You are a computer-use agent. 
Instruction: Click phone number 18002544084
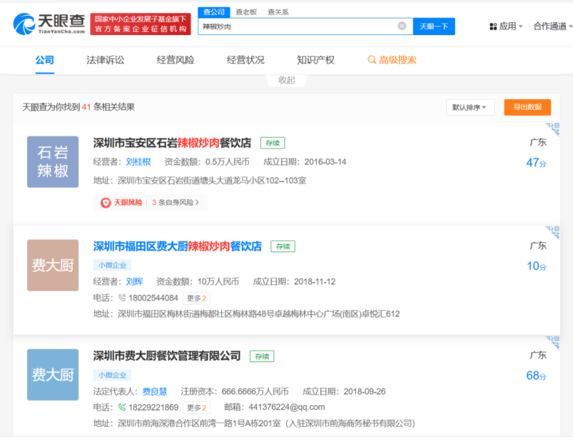(x=153, y=298)
